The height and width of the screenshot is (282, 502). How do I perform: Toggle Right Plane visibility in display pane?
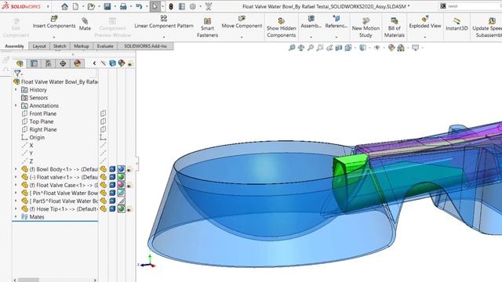coord(103,129)
